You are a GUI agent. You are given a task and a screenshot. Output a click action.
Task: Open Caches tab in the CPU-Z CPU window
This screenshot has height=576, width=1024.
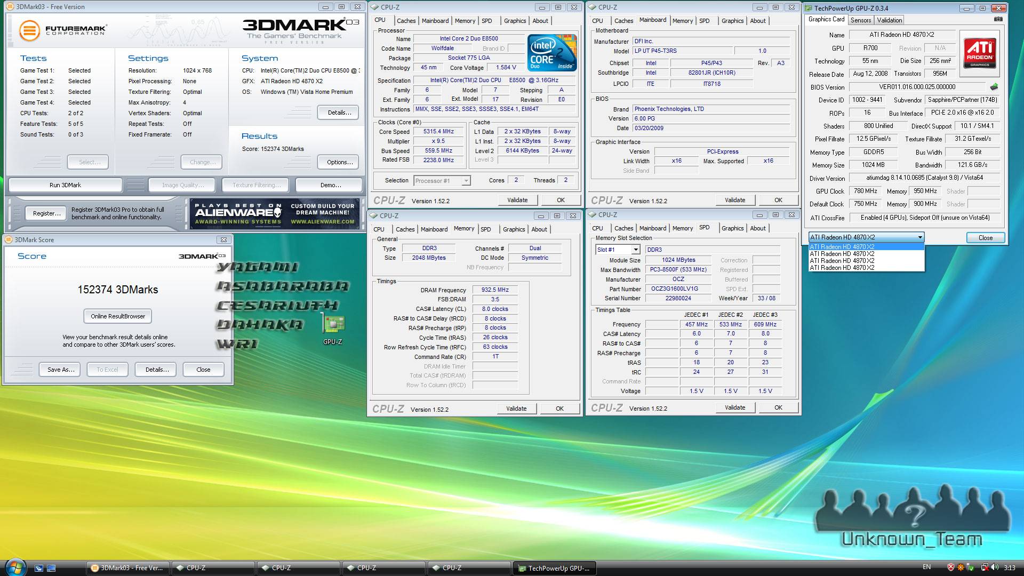(x=406, y=21)
